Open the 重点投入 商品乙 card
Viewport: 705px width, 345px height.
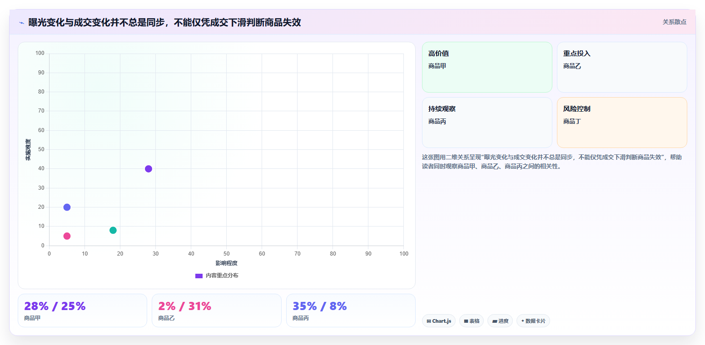(x=622, y=67)
